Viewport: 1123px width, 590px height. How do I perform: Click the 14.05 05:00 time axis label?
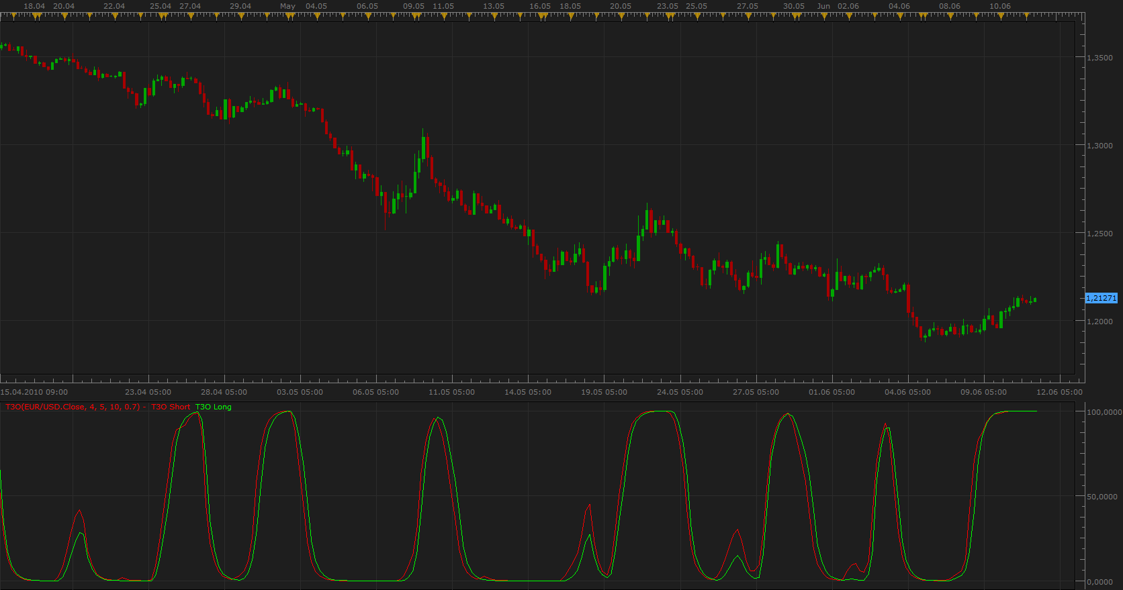[x=528, y=392]
